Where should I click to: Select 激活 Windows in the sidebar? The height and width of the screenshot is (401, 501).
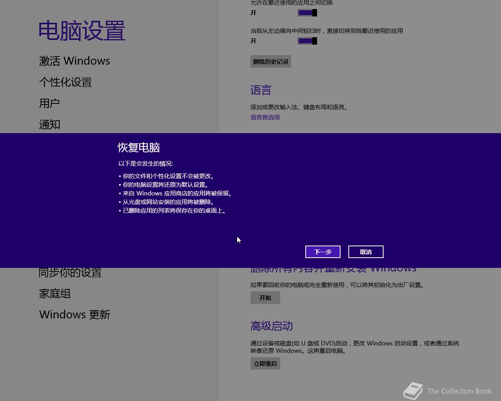[74, 61]
